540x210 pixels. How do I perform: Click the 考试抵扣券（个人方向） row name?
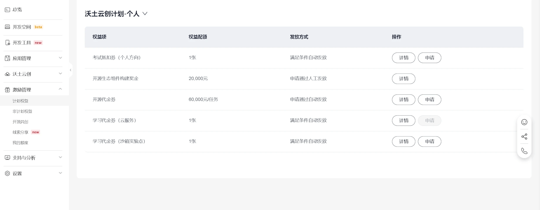(x=117, y=58)
